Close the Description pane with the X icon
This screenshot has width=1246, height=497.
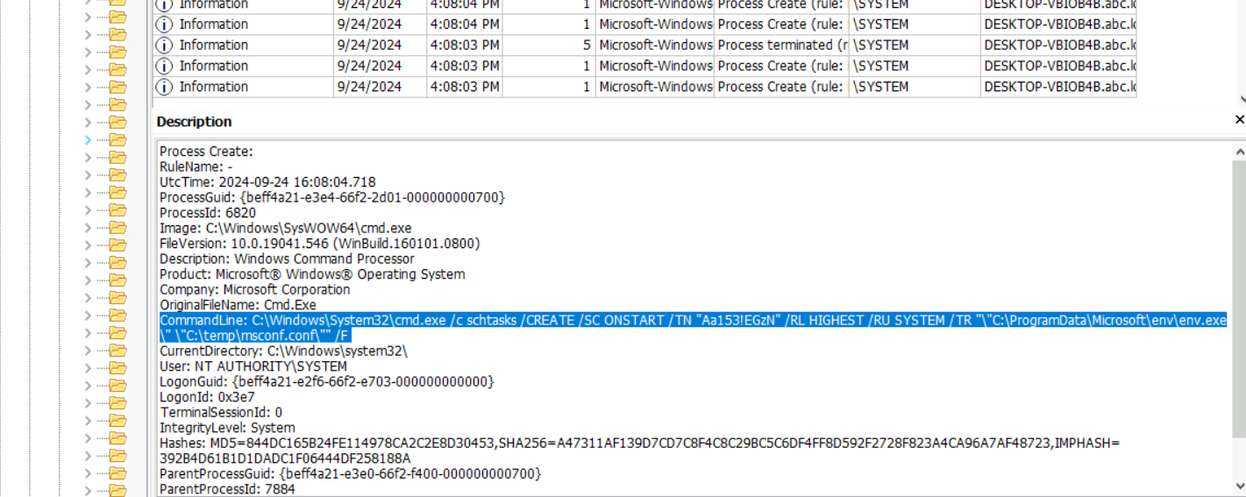[1239, 120]
